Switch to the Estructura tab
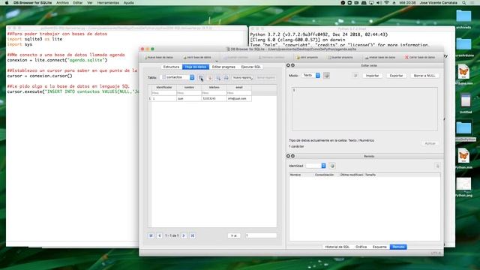The image size is (480, 270). coord(171,67)
